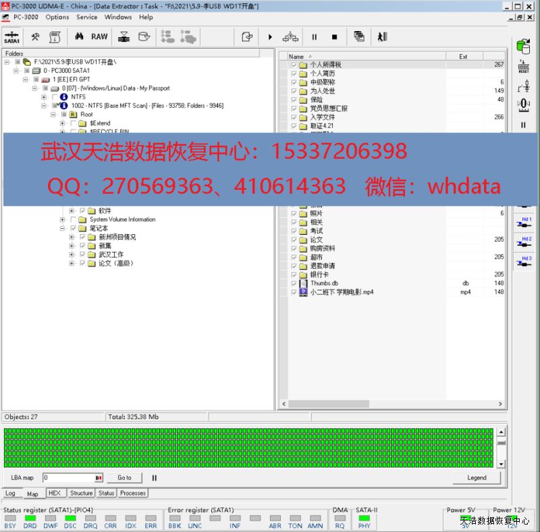
Task: Click the Legend button
Action: [x=477, y=478]
